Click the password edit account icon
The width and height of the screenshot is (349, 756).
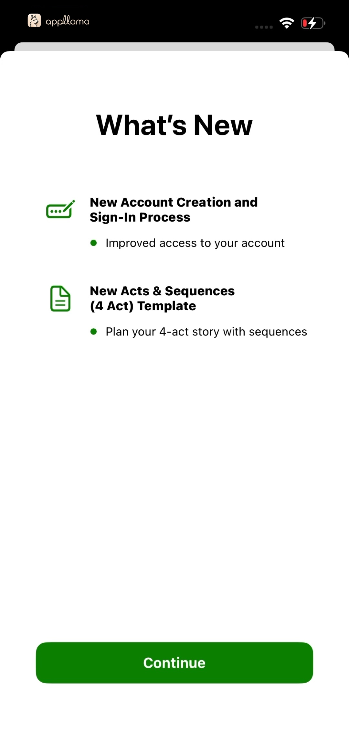point(60,209)
